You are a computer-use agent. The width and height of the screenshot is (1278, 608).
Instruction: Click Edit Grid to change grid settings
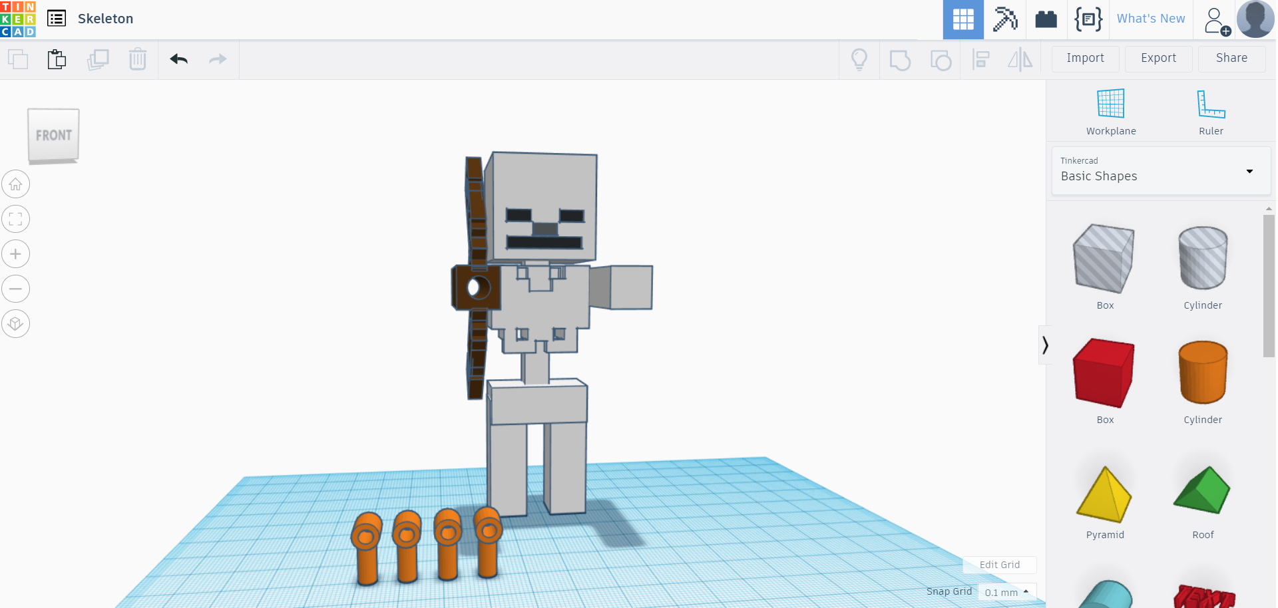pos(999,564)
